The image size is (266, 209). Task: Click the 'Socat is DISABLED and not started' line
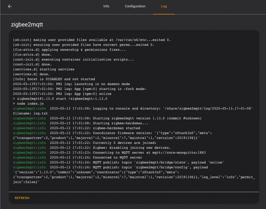tap(54, 79)
